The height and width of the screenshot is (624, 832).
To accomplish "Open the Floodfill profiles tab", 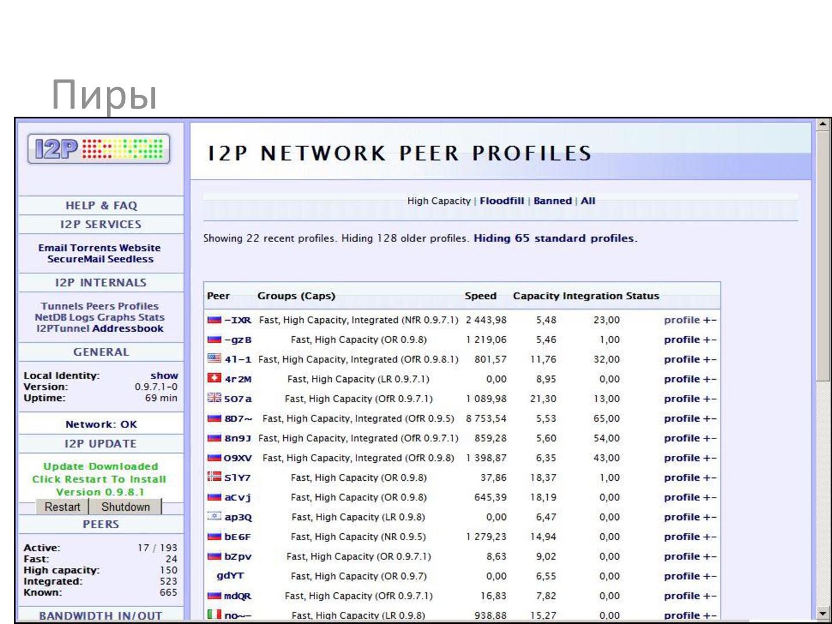I will pos(502,200).
